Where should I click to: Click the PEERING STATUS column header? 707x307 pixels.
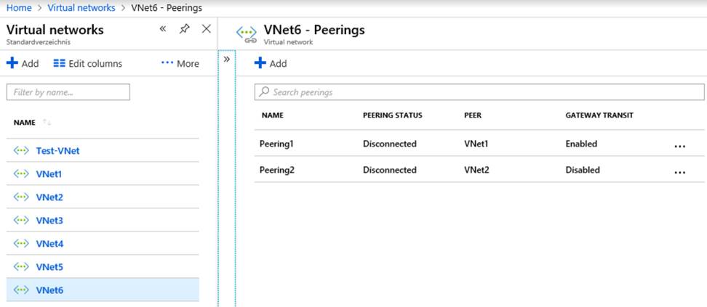[392, 115]
